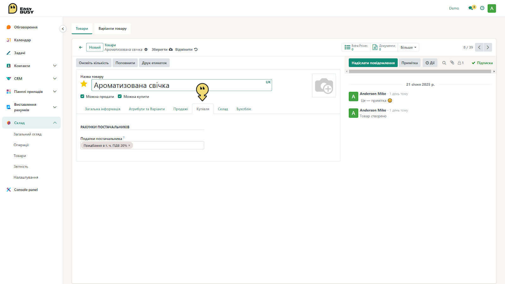Click the UK language badge in name field
Screen dimensions: 505x284
coord(268,82)
